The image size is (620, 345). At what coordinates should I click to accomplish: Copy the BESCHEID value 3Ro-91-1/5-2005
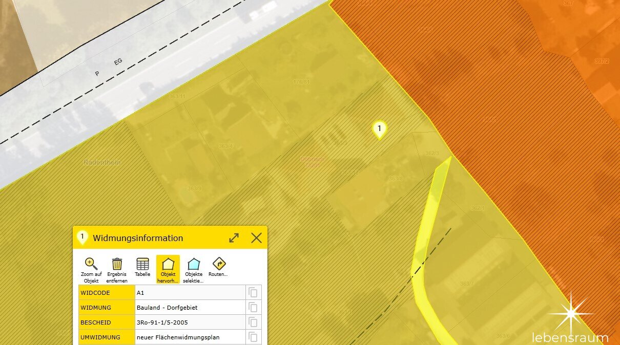click(x=253, y=322)
